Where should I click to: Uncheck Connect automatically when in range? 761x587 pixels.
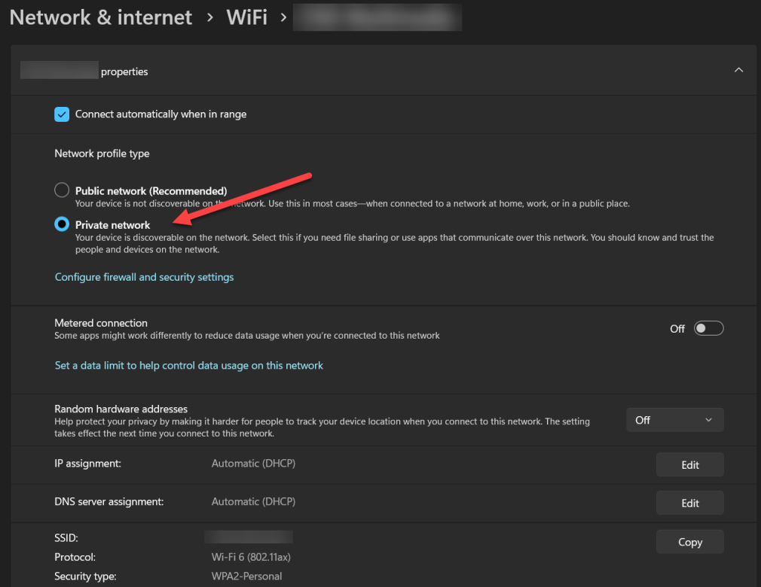pyautogui.click(x=62, y=114)
